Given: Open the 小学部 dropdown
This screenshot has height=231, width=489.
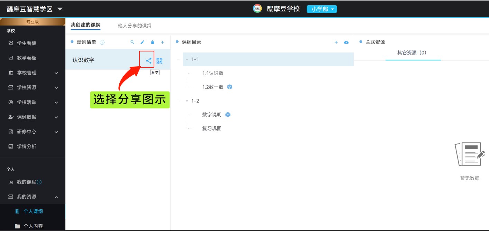Looking at the screenshot, I should pyautogui.click(x=322, y=9).
